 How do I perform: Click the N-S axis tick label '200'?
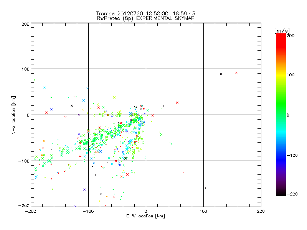(x=25, y=24)
